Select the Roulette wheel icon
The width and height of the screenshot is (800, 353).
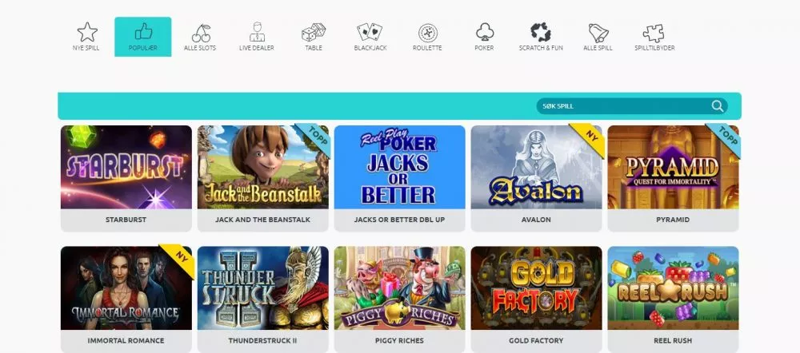[427, 33]
